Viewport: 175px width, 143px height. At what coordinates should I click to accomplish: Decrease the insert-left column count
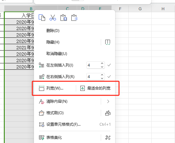(102, 67)
